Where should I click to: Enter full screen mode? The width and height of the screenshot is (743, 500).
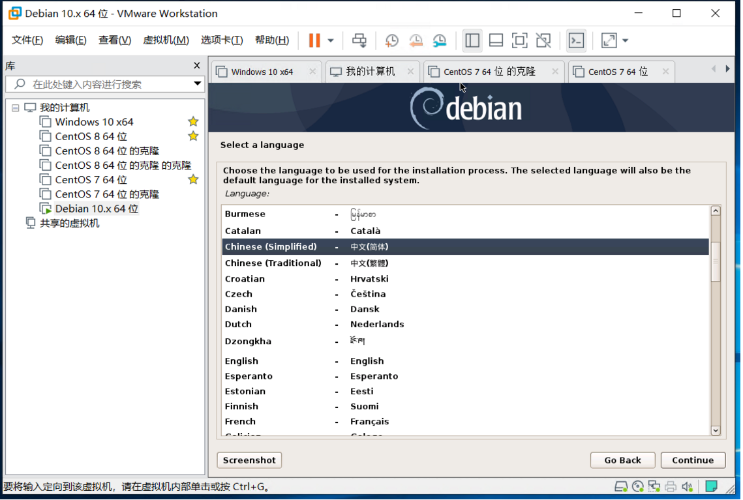tap(519, 40)
